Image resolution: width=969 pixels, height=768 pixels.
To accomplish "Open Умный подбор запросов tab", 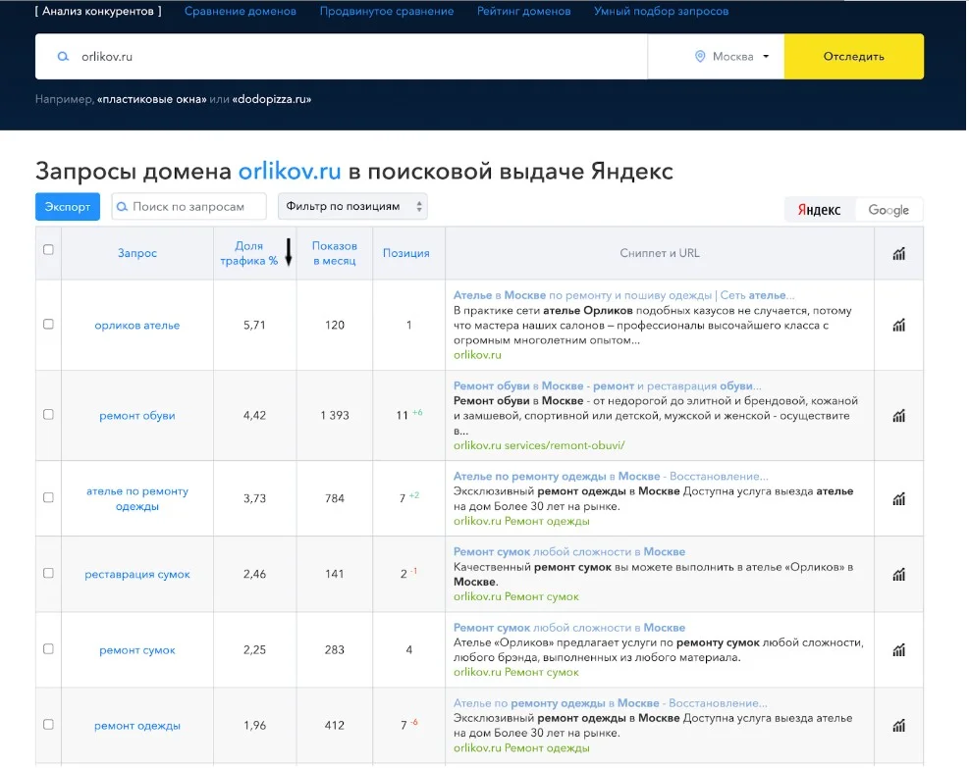I will pos(662,11).
